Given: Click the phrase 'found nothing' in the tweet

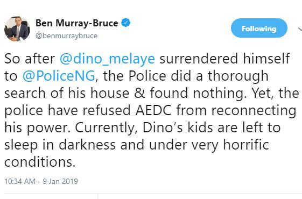Looking at the screenshot, I should pyautogui.click(x=196, y=93).
